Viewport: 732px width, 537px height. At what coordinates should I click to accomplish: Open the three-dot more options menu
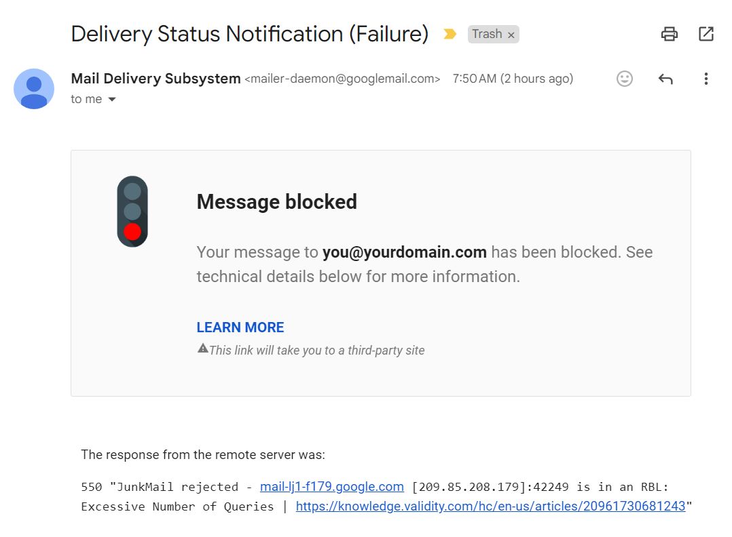click(706, 79)
